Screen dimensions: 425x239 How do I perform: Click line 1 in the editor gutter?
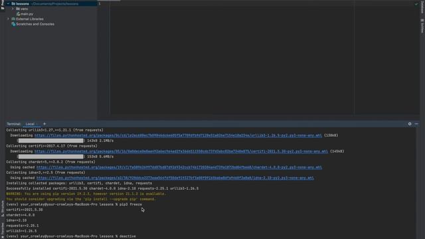100,4
